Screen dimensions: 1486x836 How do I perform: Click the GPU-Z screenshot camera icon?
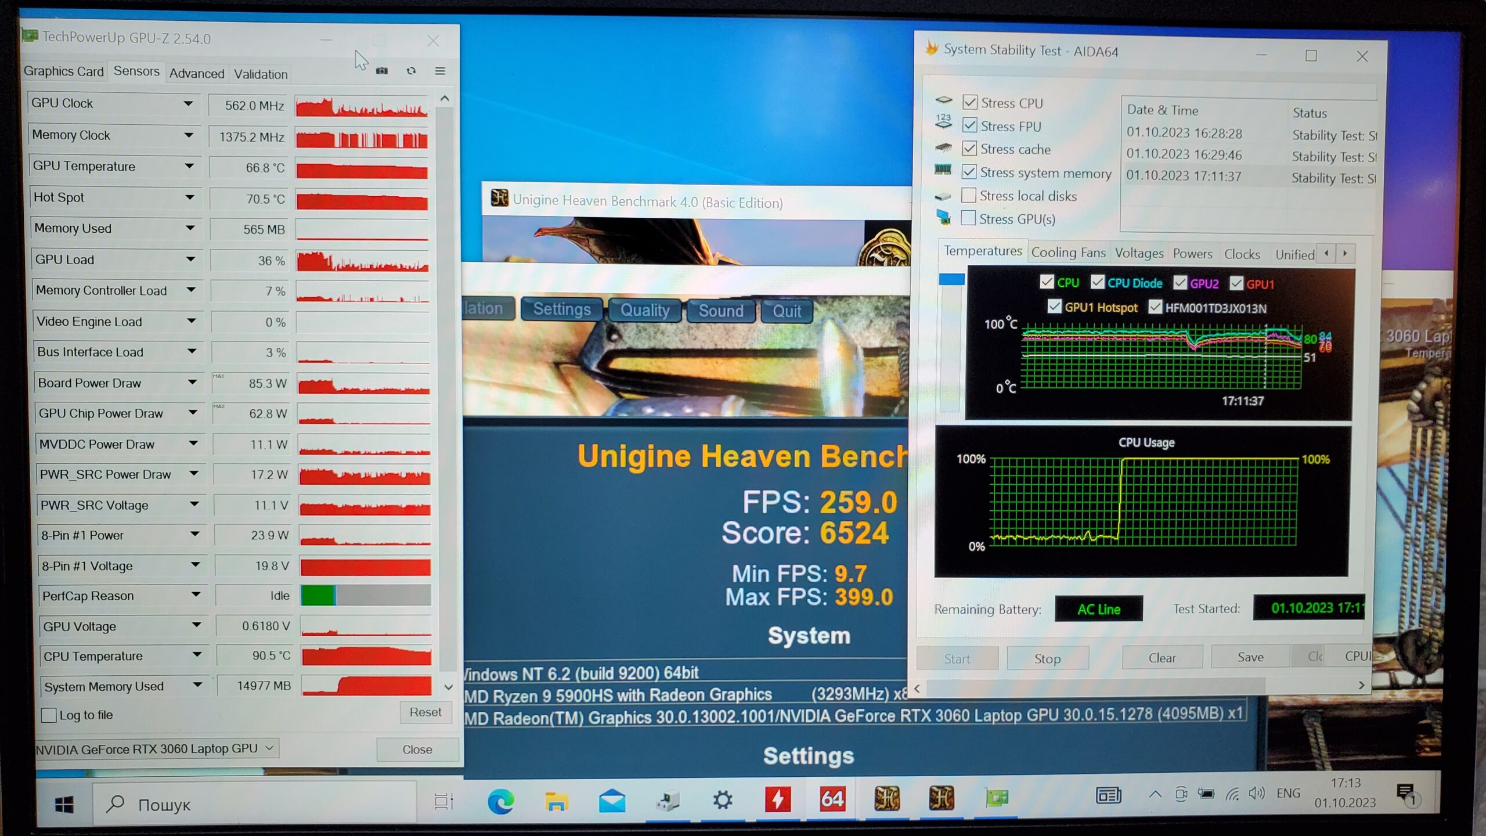click(381, 71)
